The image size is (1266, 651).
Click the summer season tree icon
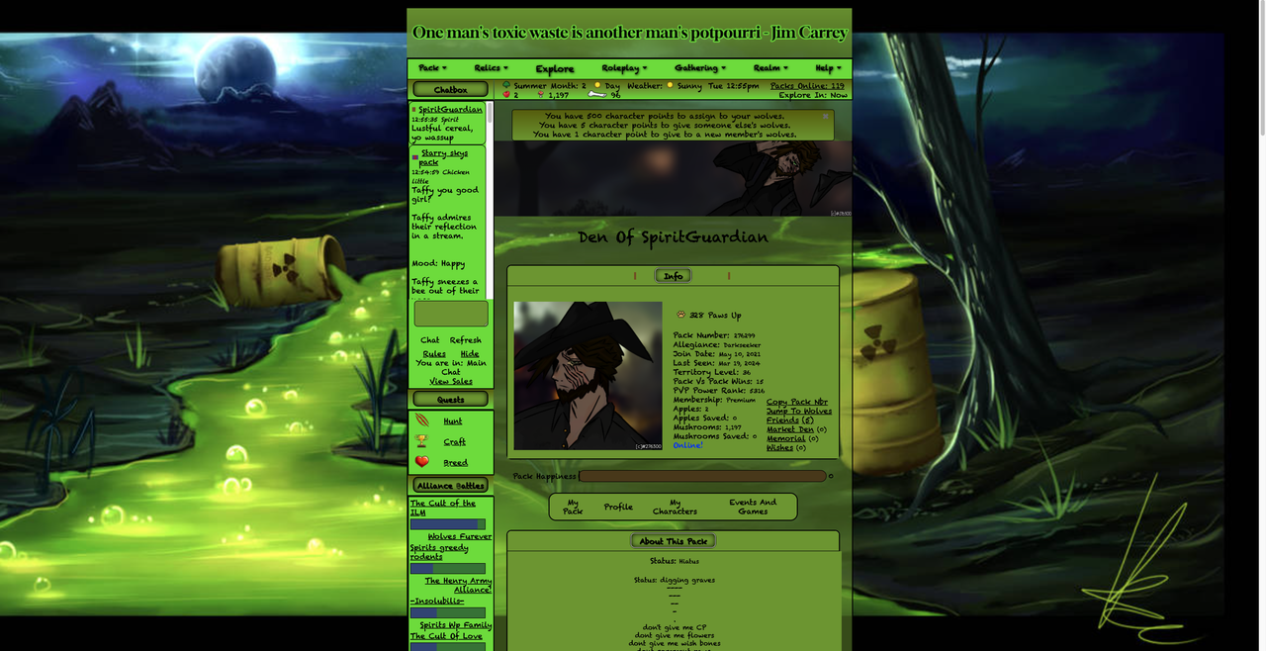(506, 85)
